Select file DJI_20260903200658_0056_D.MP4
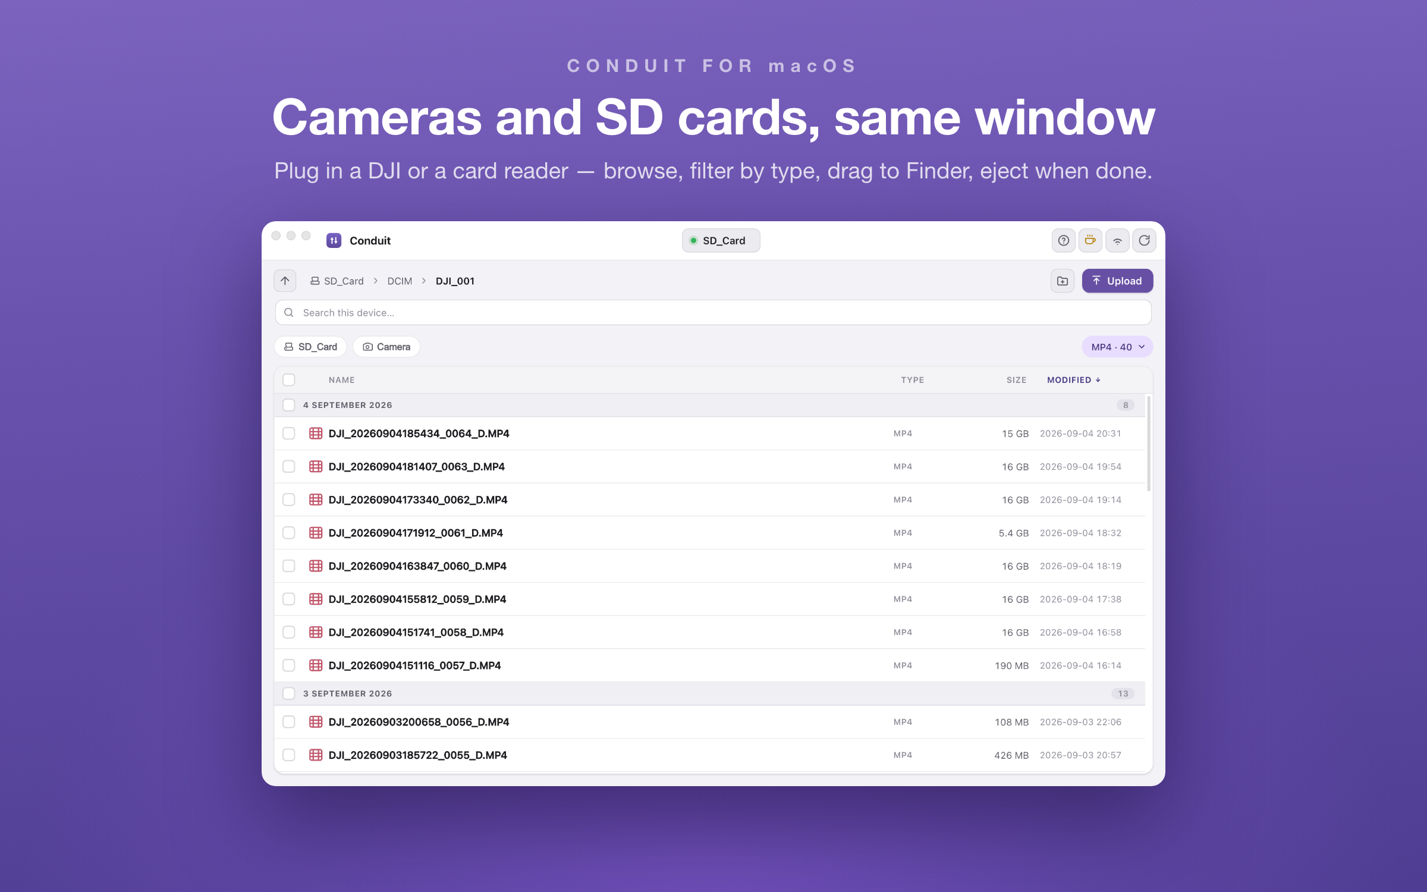The height and width of the screenshot is (892, 1427). pos(419,722)
